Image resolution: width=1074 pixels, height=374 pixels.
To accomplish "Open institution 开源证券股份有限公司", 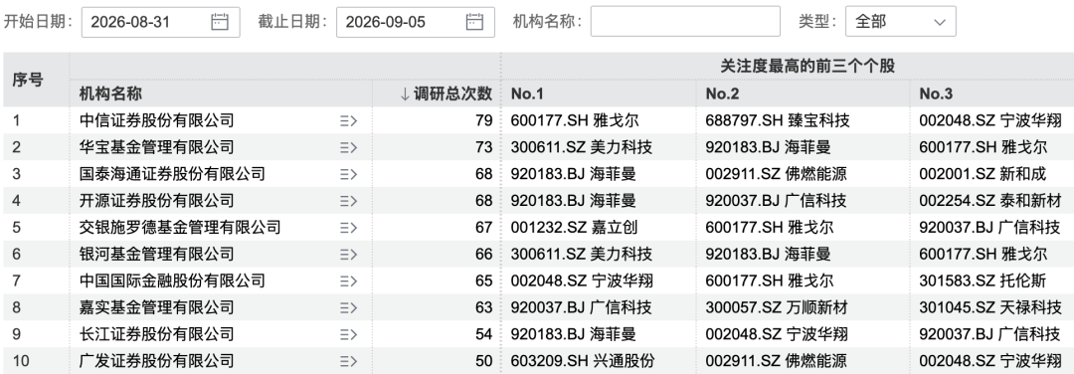I will (x=157, y=201).
